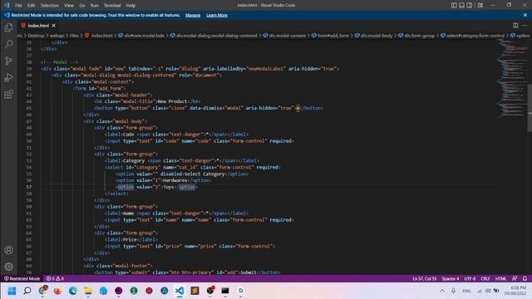Open breadcrumb index.html file
The width and height of the screenshot is (532, 299).
click(x=99, y=36)
